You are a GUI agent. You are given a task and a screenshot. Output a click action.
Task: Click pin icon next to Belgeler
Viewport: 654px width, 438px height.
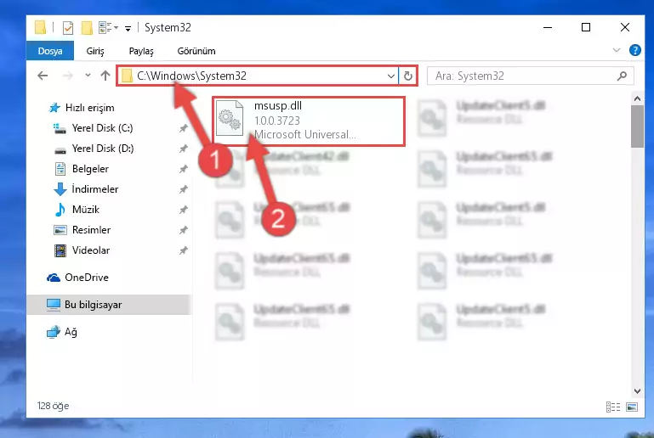(x=183, y=169)
